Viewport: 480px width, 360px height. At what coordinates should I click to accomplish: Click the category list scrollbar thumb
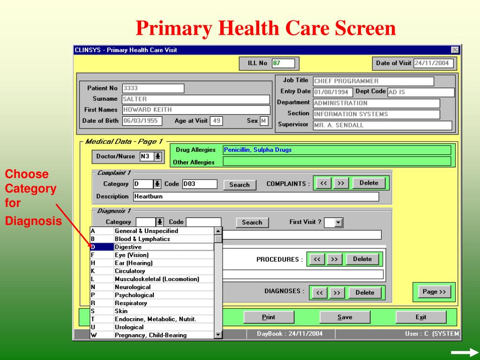tap(218, 239)
